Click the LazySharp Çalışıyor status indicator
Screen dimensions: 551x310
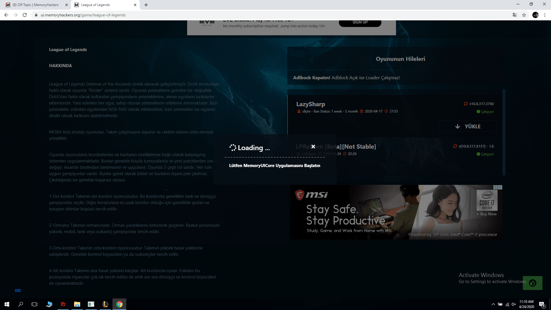485,112
